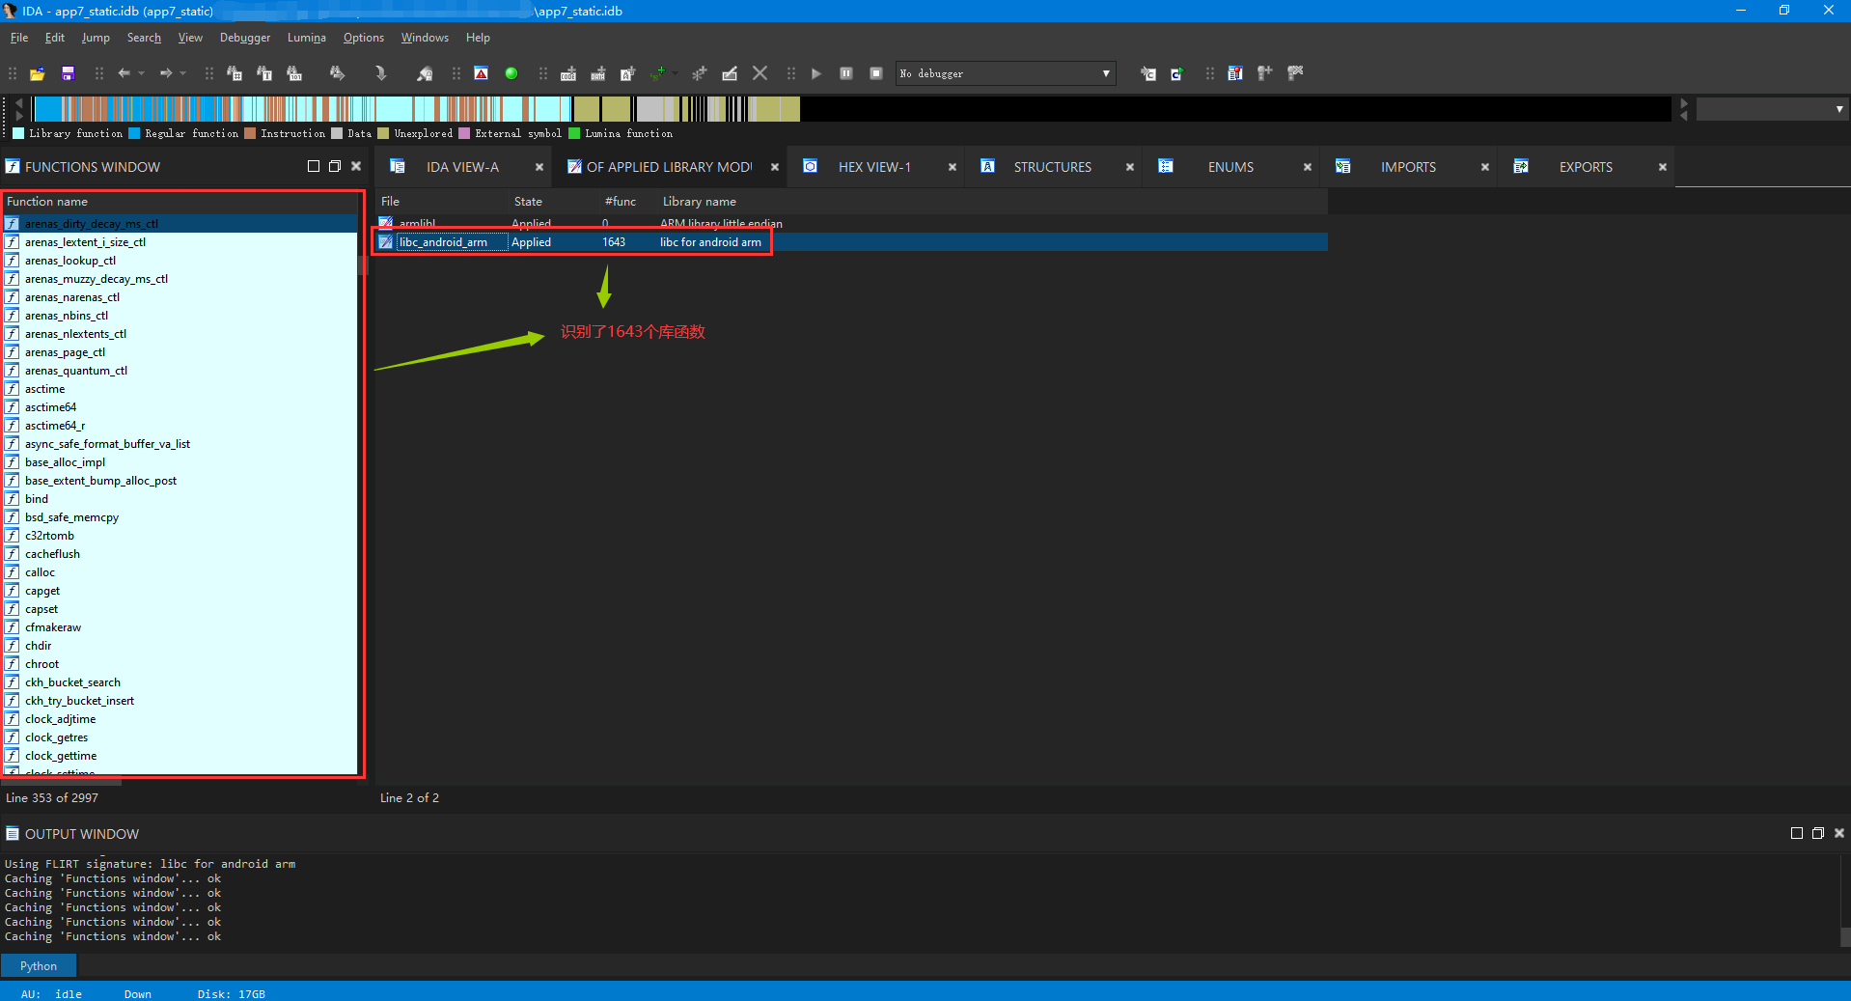
Task: Click the Regular function blue legend swatch
Action: 134,133
